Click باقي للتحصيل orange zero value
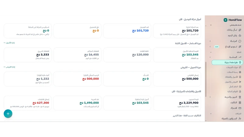The image size is (244, 137). [96, 31]
